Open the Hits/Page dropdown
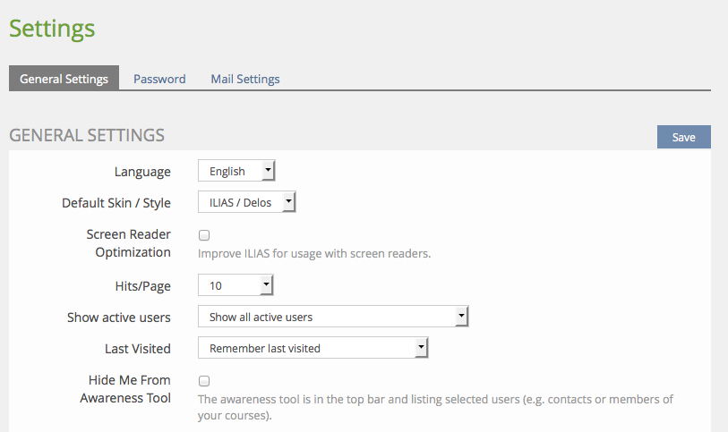 click(x=236, y=286)
